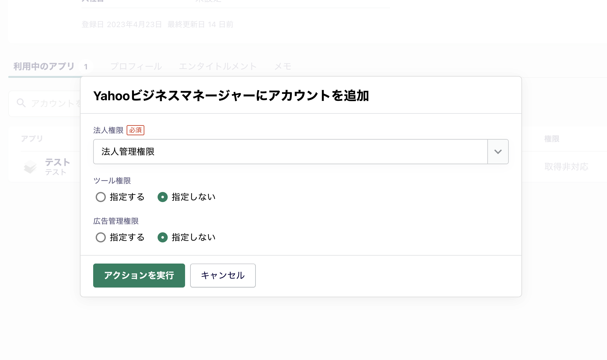This screenshot has width=607, height=360.
Task: Click the アプリ column header
Action: (x=32, y=139)
